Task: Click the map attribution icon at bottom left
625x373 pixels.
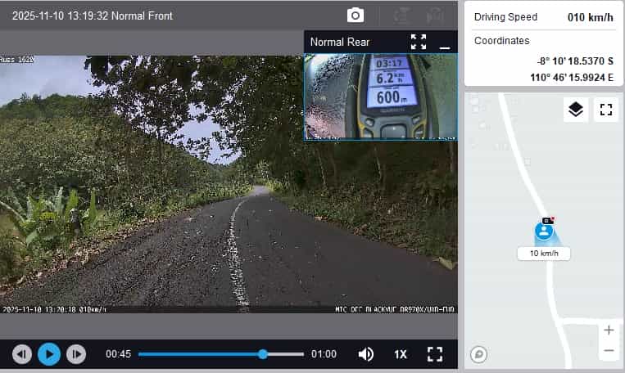Action: (479, 354)
